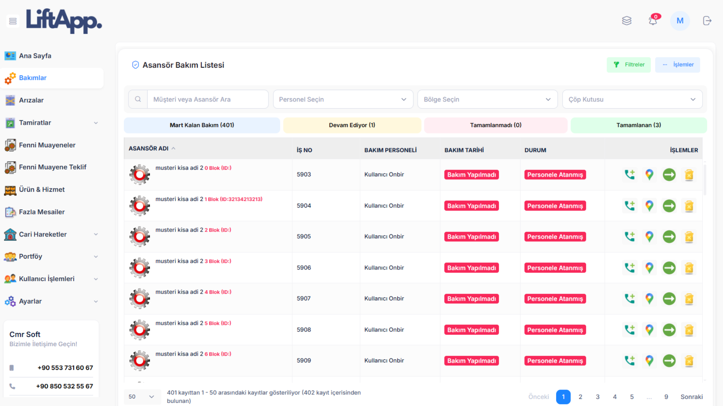The width and height of the screenshot is (723, 406).
Task: Open the layers stack icon in header
Action: pyautogui.click(x=627, y=21)
